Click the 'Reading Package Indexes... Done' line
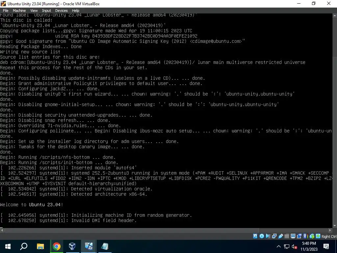Image resolution: width=337 pixels, height=253 pixels. [x=41, y=46]
